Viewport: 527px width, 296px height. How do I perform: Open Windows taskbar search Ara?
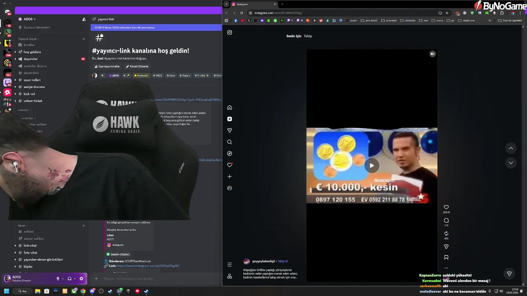tap(22, 291)
